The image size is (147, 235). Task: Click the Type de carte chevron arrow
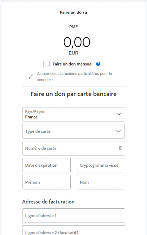(x=118, y=131)
